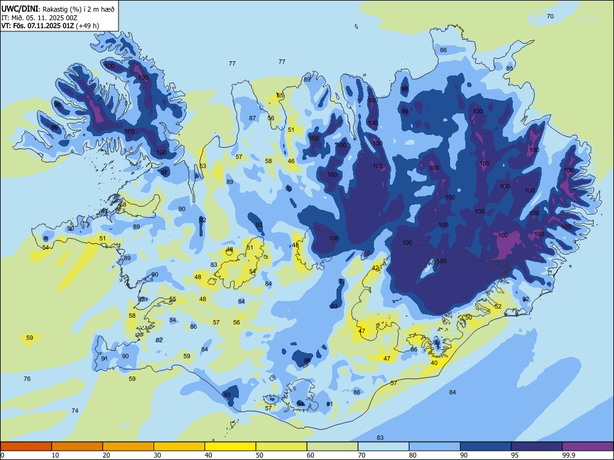Click the "95" legend label
The height and width of the screenshot is (460, 614).
[515, 455]
